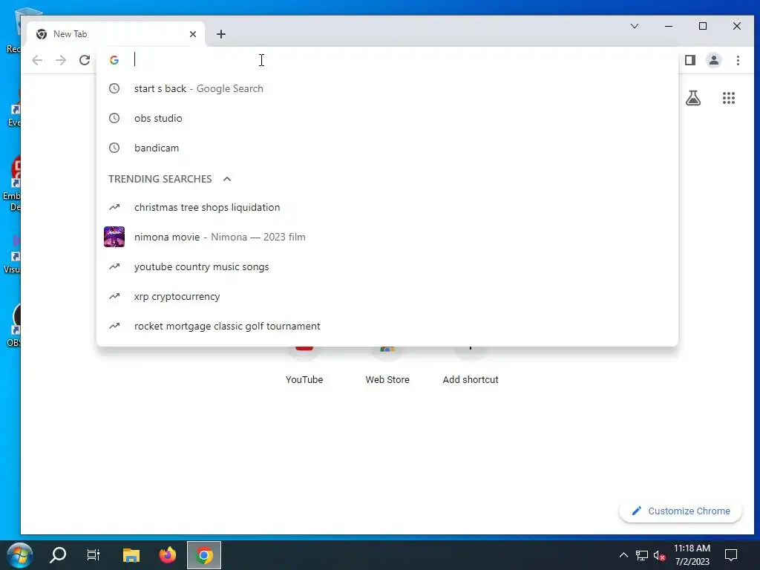Go back with the back arrow
The image size is (760, 570).
click(37, 60)
